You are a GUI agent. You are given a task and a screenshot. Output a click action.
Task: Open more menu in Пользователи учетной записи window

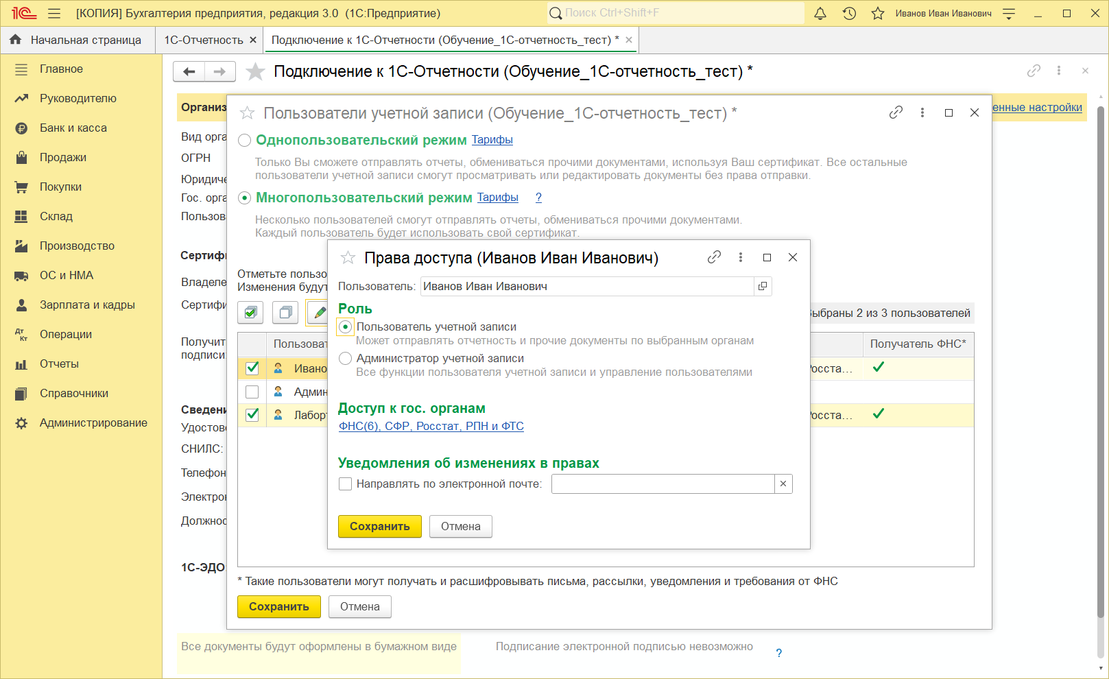point(922,112)
